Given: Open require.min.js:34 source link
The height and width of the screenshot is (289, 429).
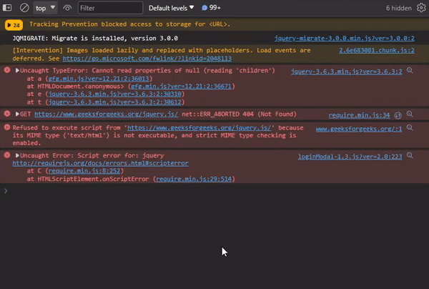Looking at the screenshot, I should [359, 115].
